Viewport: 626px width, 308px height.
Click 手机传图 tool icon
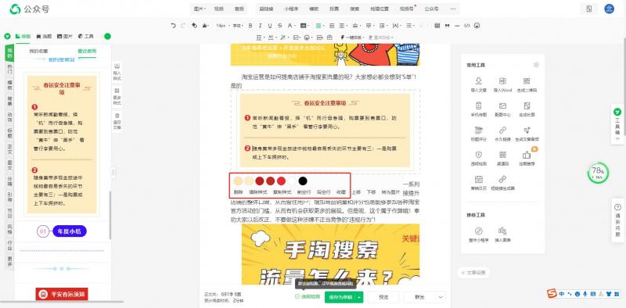point(478,106)
